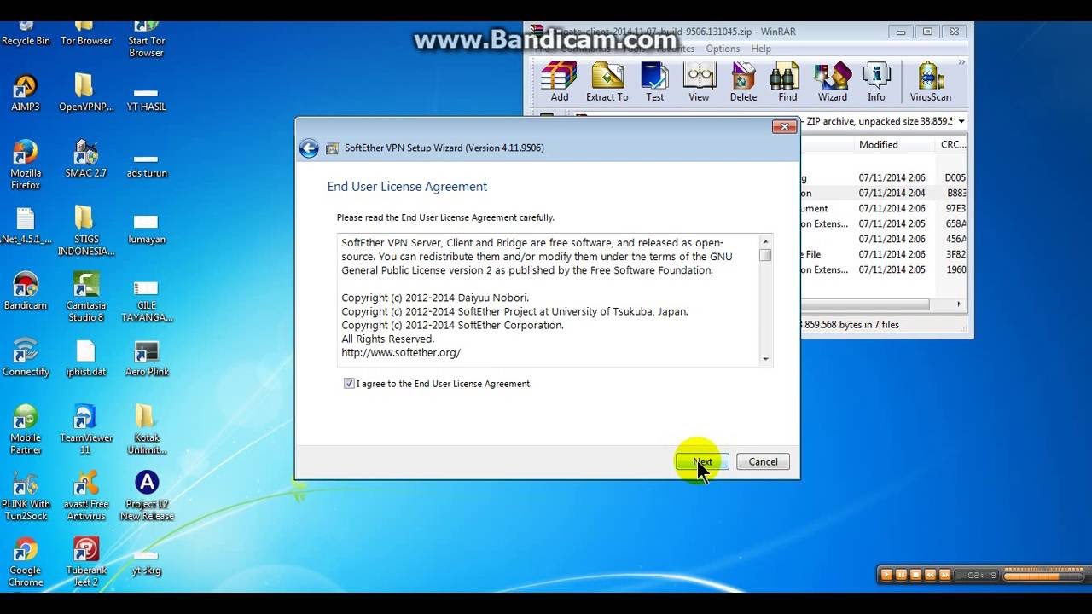Expand WinRAR toolbar overflow chevron
Image resolution: width=1092 pixels, height=614 pixels.
[x=961, y=62]
